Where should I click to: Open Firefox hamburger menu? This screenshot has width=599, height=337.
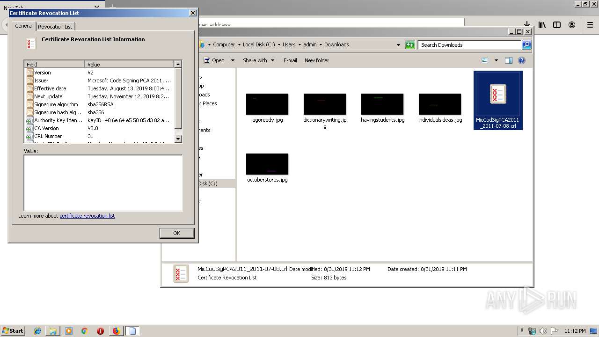591,25
